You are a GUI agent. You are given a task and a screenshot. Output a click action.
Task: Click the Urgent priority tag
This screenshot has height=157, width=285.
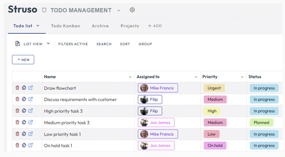click(214, 88)
